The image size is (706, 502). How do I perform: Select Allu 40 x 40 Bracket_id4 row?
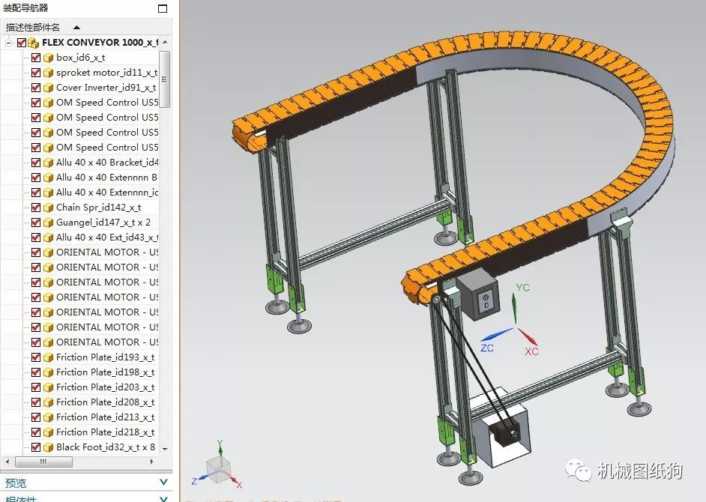[107, 163]
